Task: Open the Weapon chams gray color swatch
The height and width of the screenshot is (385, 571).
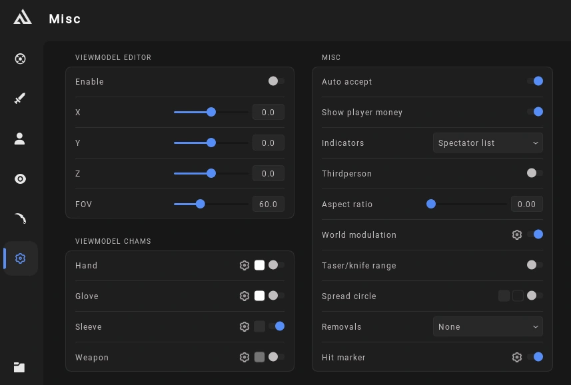Action: tap(259, 357)
